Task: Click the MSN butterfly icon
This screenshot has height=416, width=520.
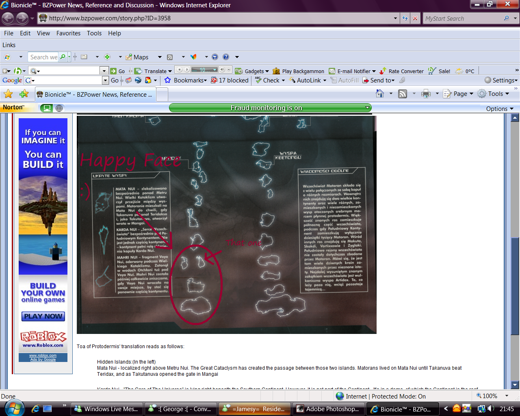Action: point(194,57)
